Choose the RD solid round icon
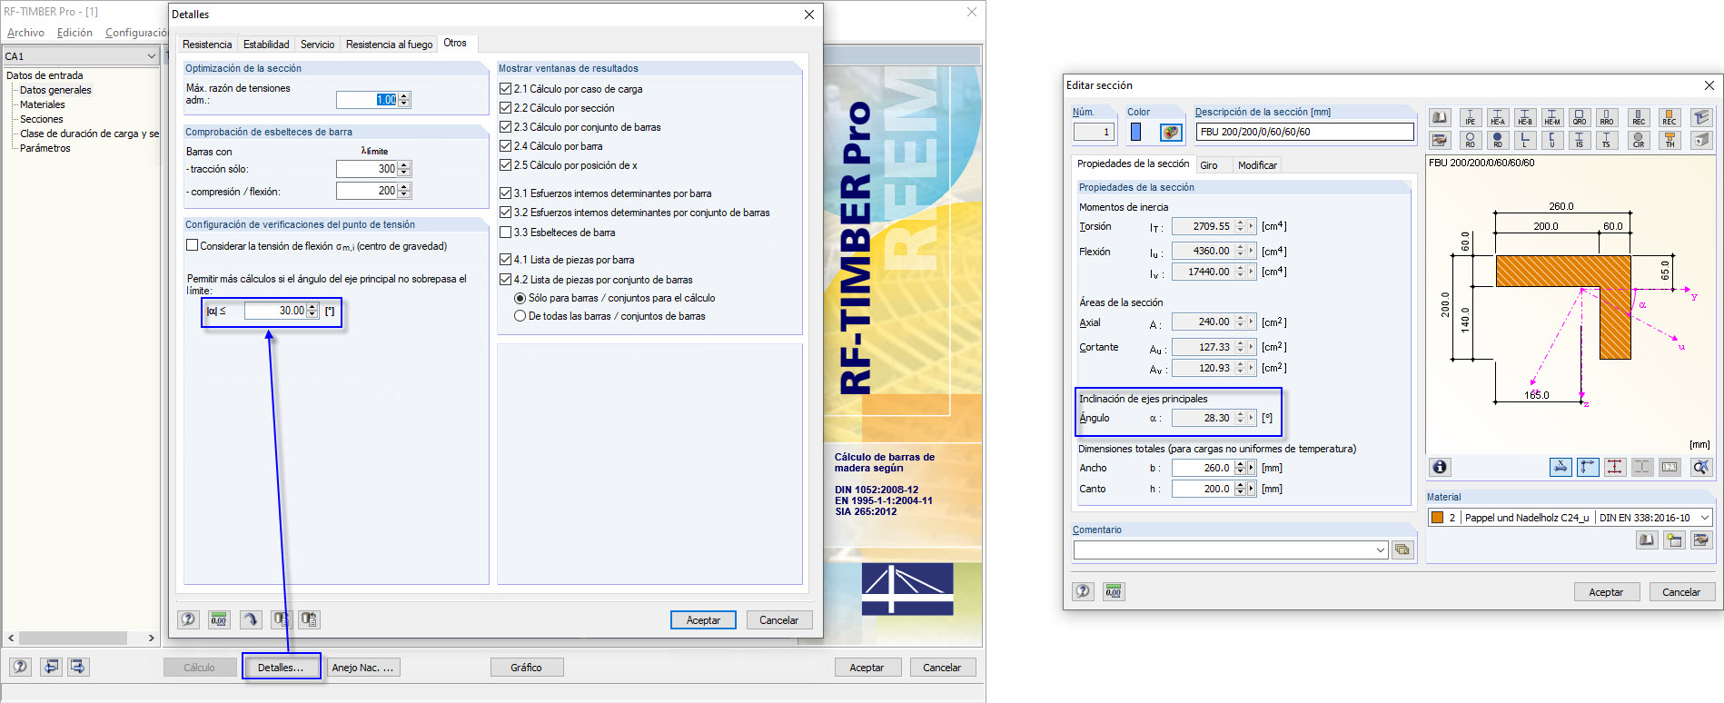The image size is (1724, 703). coord(1498,141)
